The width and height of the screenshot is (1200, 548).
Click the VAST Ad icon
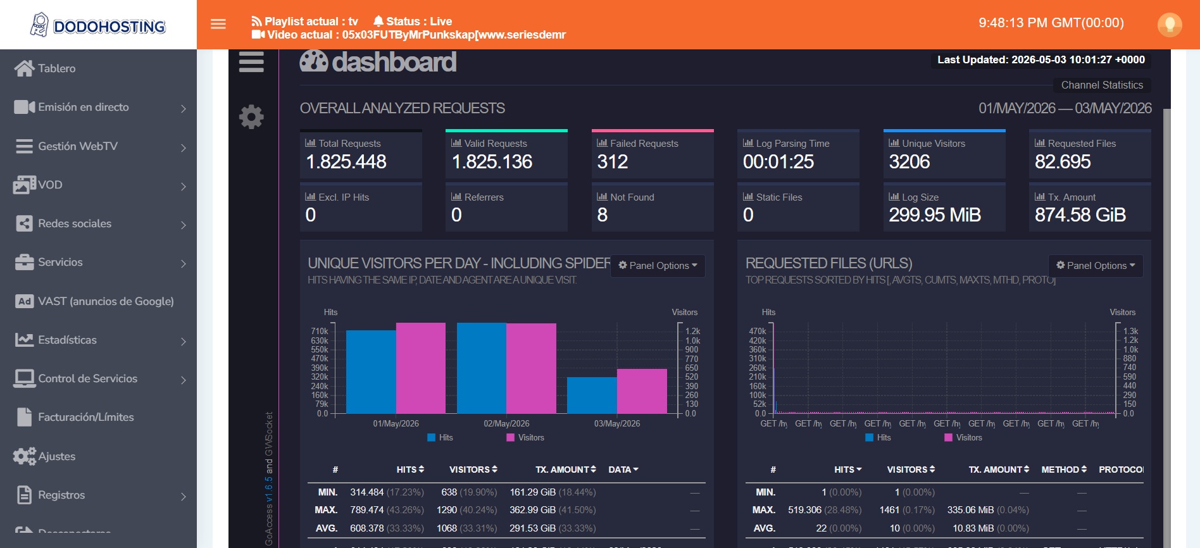click(24, 301)
